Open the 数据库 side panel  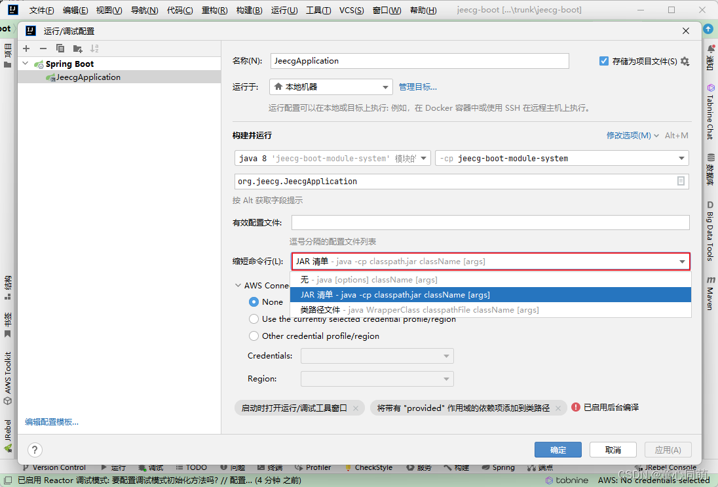coord(710,170)
